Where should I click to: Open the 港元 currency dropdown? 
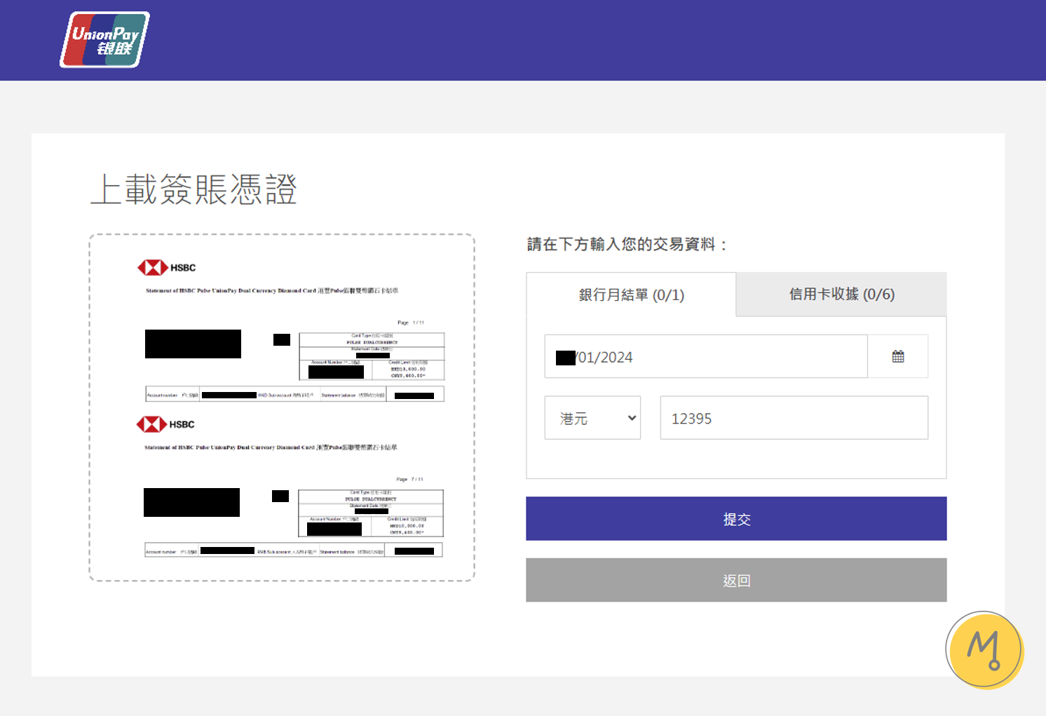(593, 418)
